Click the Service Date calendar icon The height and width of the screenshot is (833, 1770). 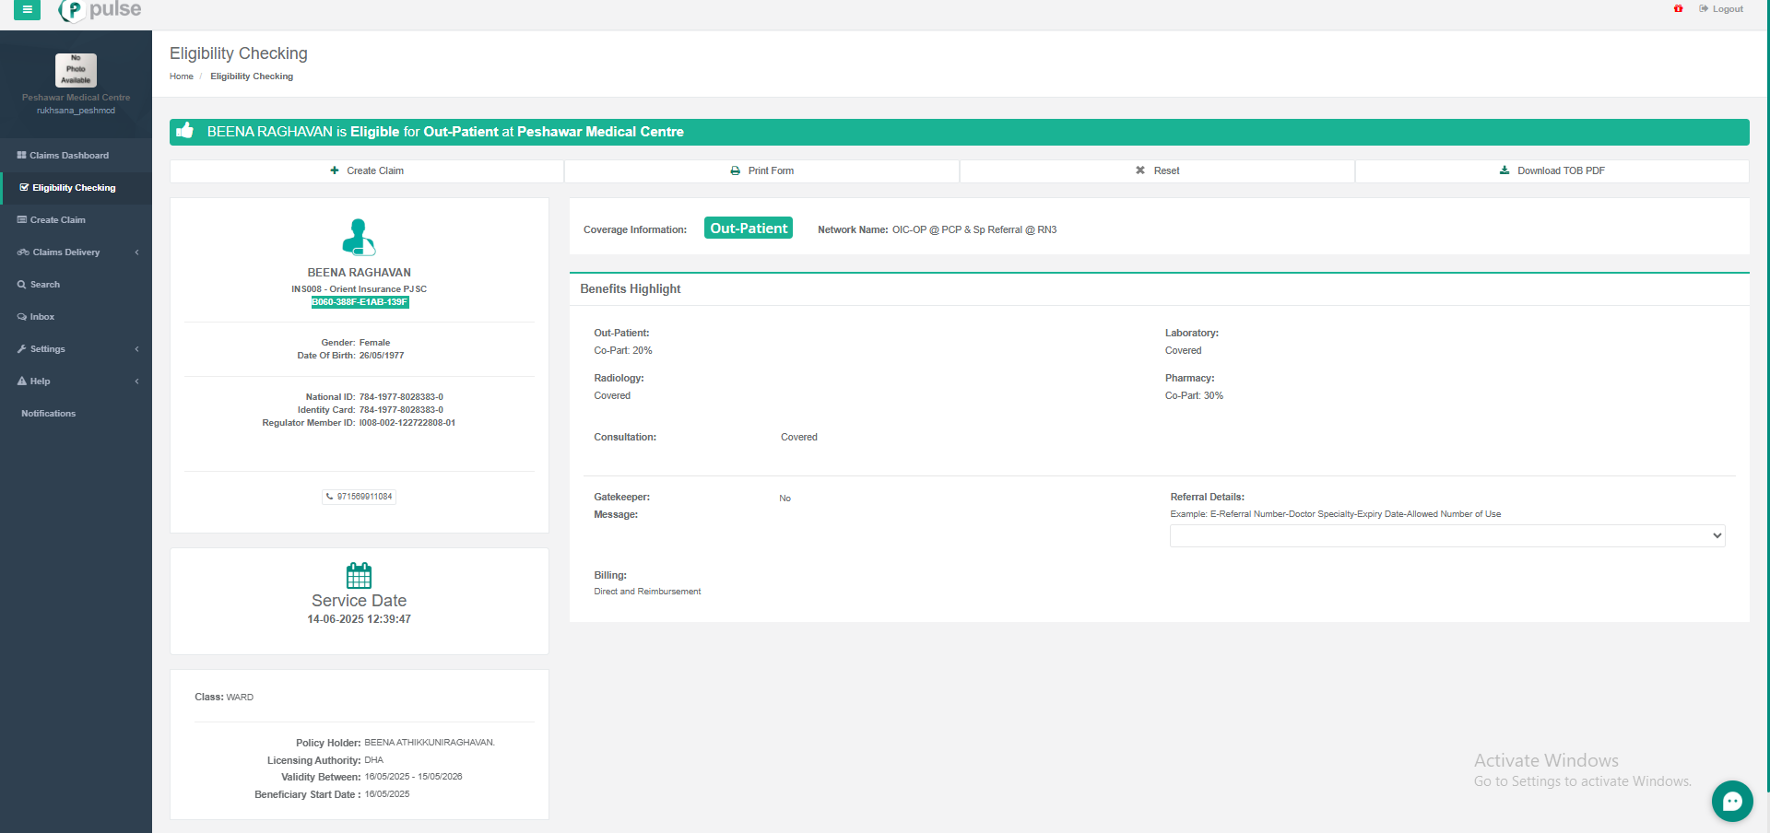click(359, 576)
